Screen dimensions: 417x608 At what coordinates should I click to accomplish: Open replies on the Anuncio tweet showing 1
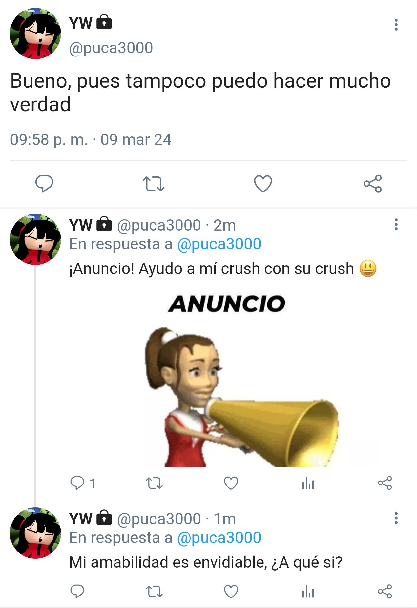(83, 483)
